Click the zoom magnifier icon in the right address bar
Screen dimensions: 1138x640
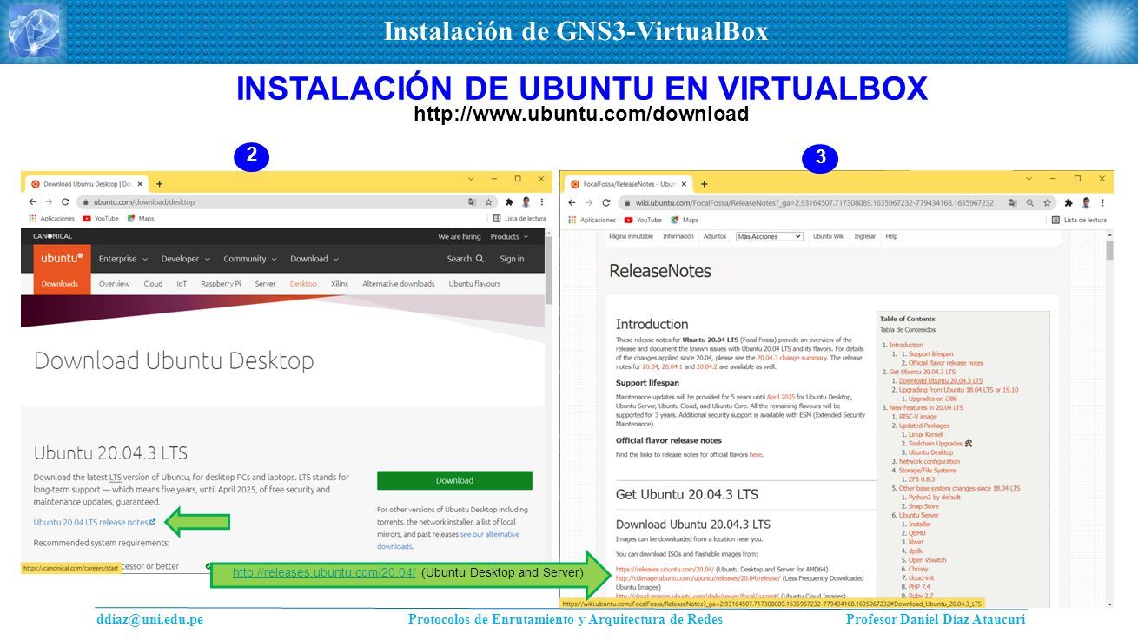pyautogui.click(x=1030, y=202)
